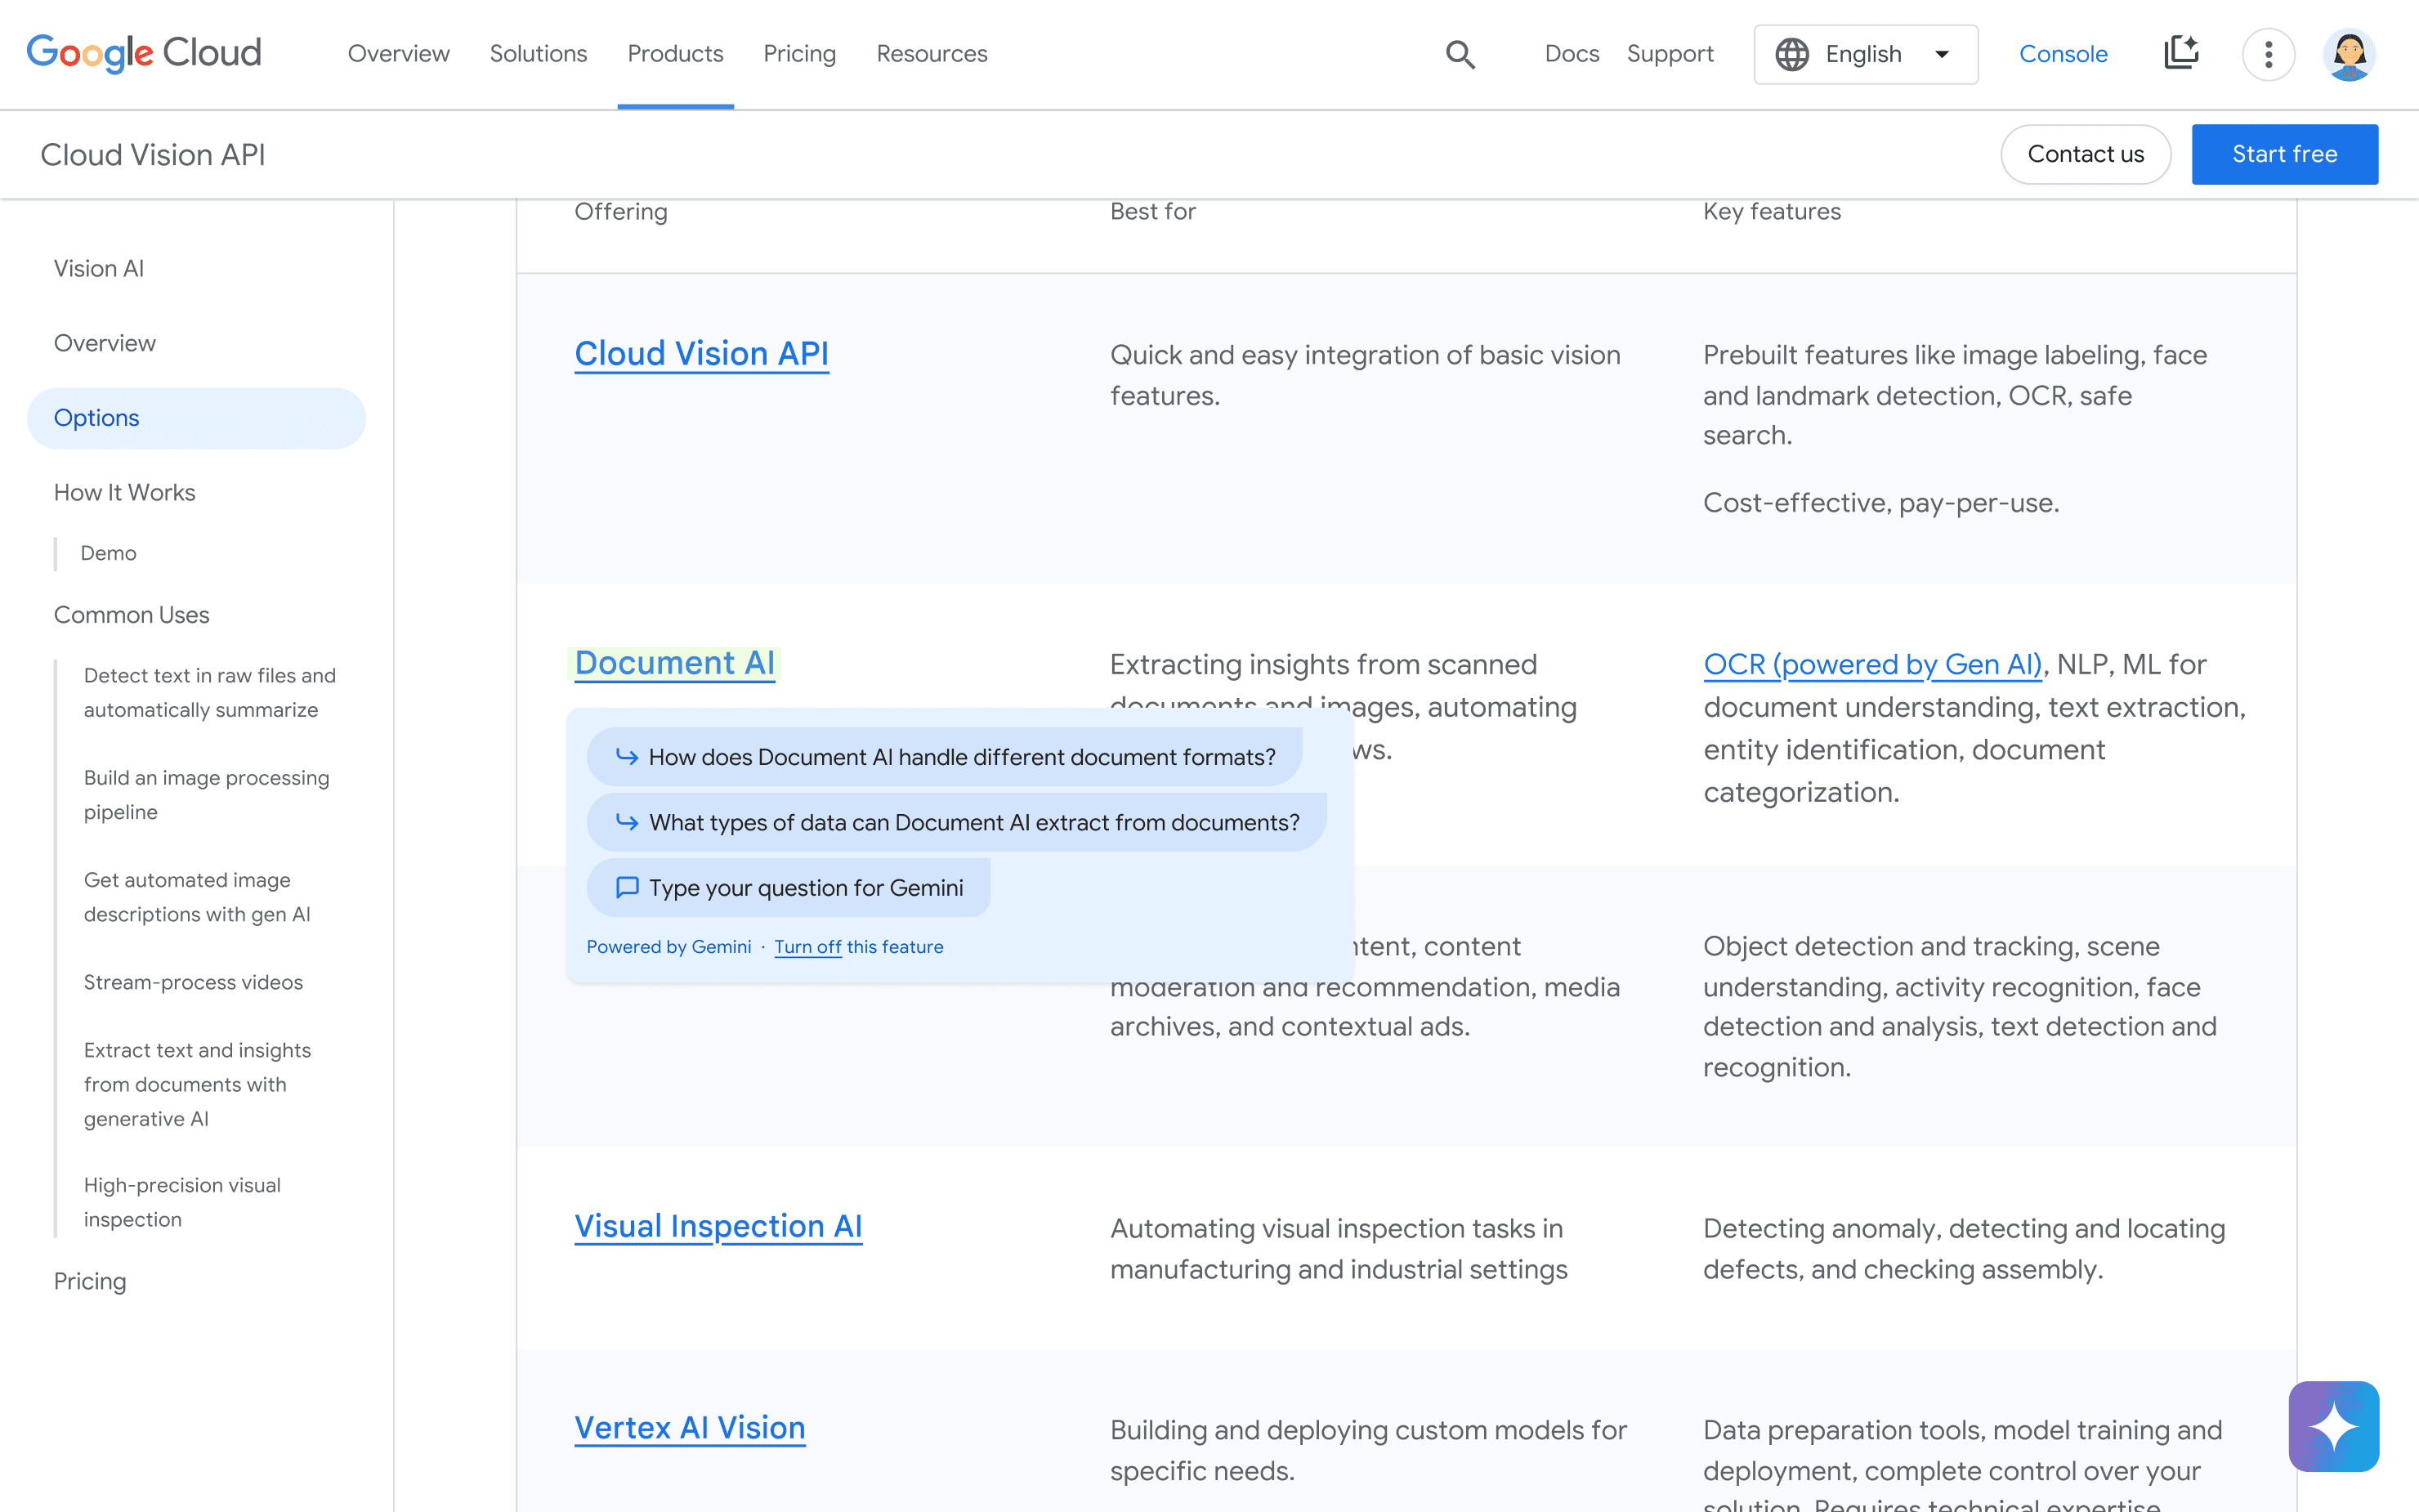Click the Google Cloud logo

coord(144,54)
